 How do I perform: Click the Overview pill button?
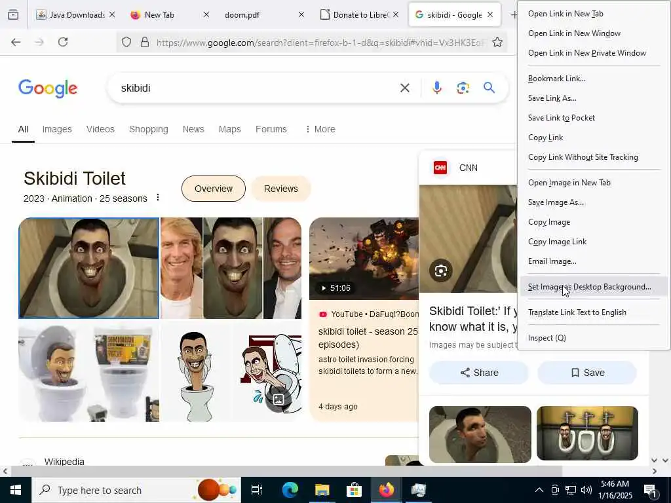214,189
